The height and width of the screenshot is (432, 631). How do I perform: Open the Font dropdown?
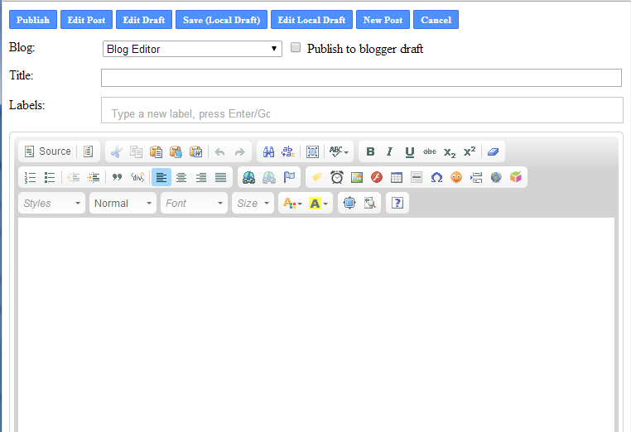pos(194,203)
